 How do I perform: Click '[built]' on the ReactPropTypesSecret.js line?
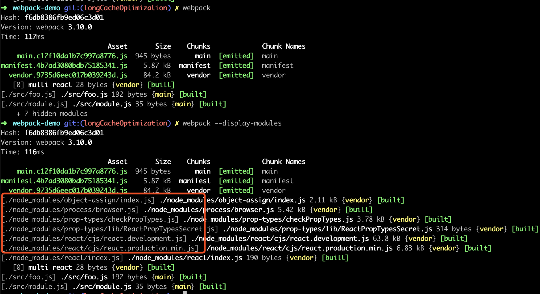click(525, 229)
